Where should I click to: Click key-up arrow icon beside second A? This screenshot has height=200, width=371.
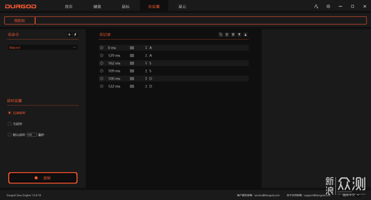[x=146, y=56]
